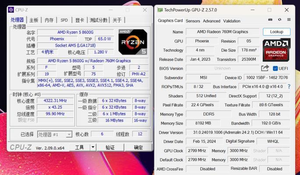
Task: Click the Socket AM5 (LGA1718) field
Action: coord(75,45)
